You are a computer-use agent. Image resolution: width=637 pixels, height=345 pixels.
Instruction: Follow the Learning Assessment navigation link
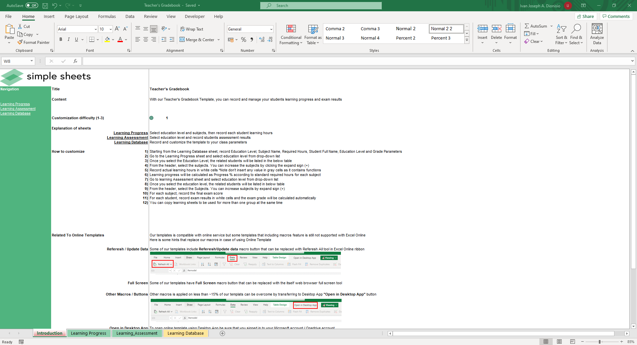pyautogui.click(x=18, y=109)
